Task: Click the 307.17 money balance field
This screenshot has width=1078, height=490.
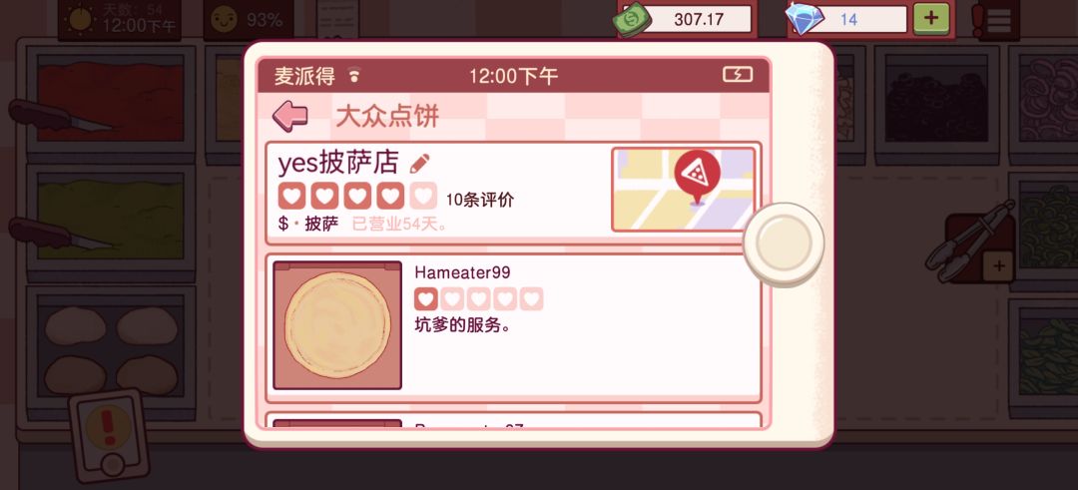Action: point(697,19)
